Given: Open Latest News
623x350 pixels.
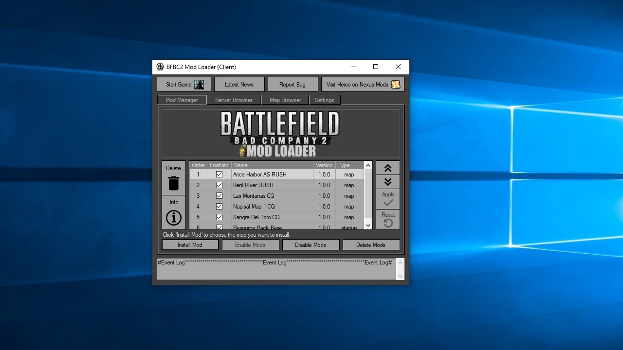Looking at the screenshot, I should [x=239, y=85].
